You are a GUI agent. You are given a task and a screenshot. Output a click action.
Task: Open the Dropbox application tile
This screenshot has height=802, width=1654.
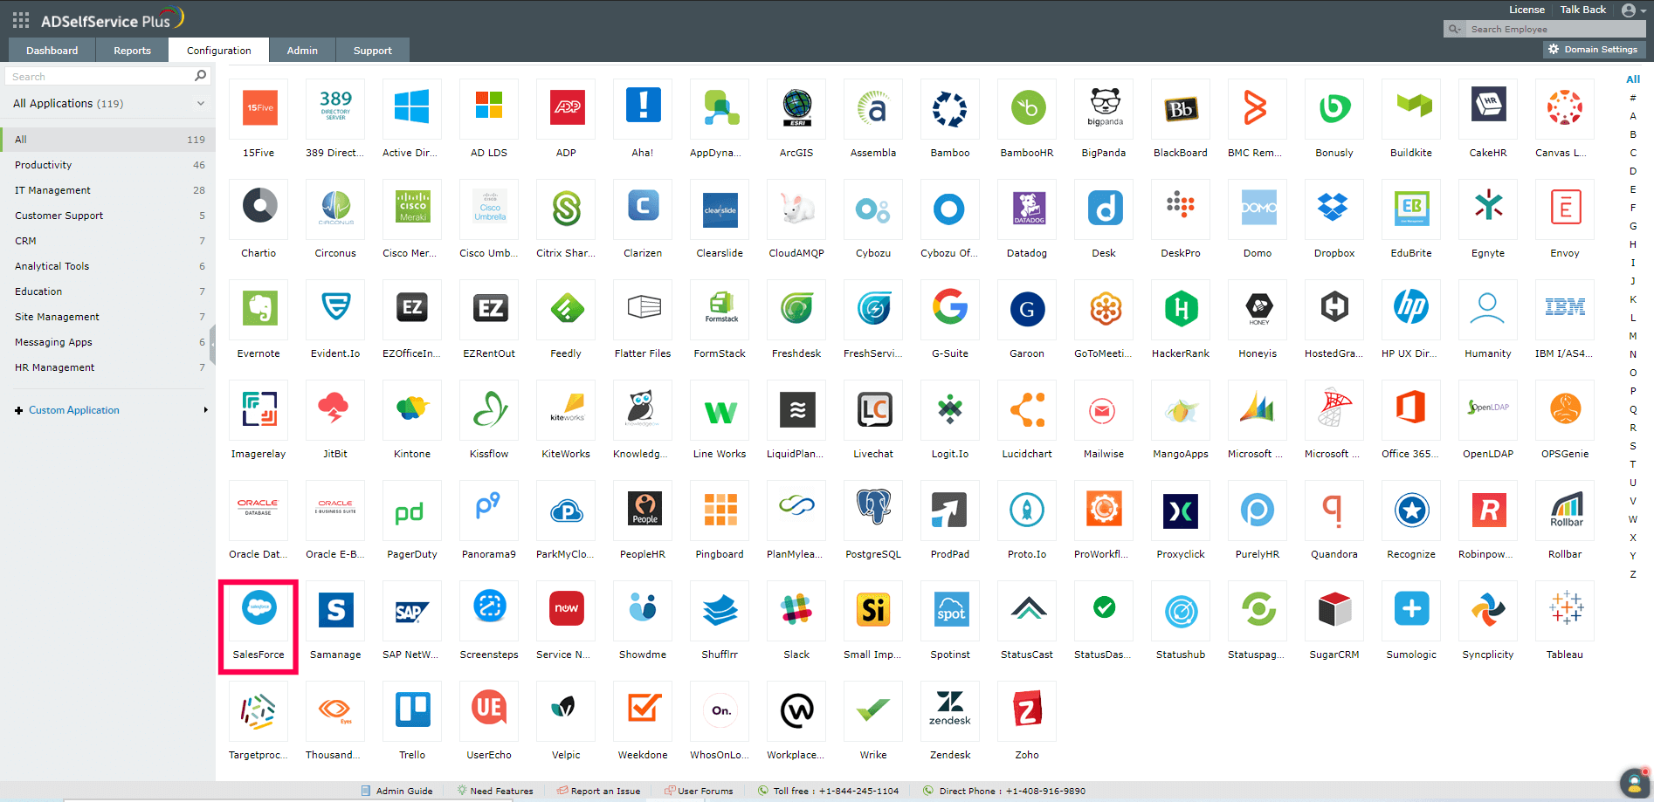[1334, 208]
